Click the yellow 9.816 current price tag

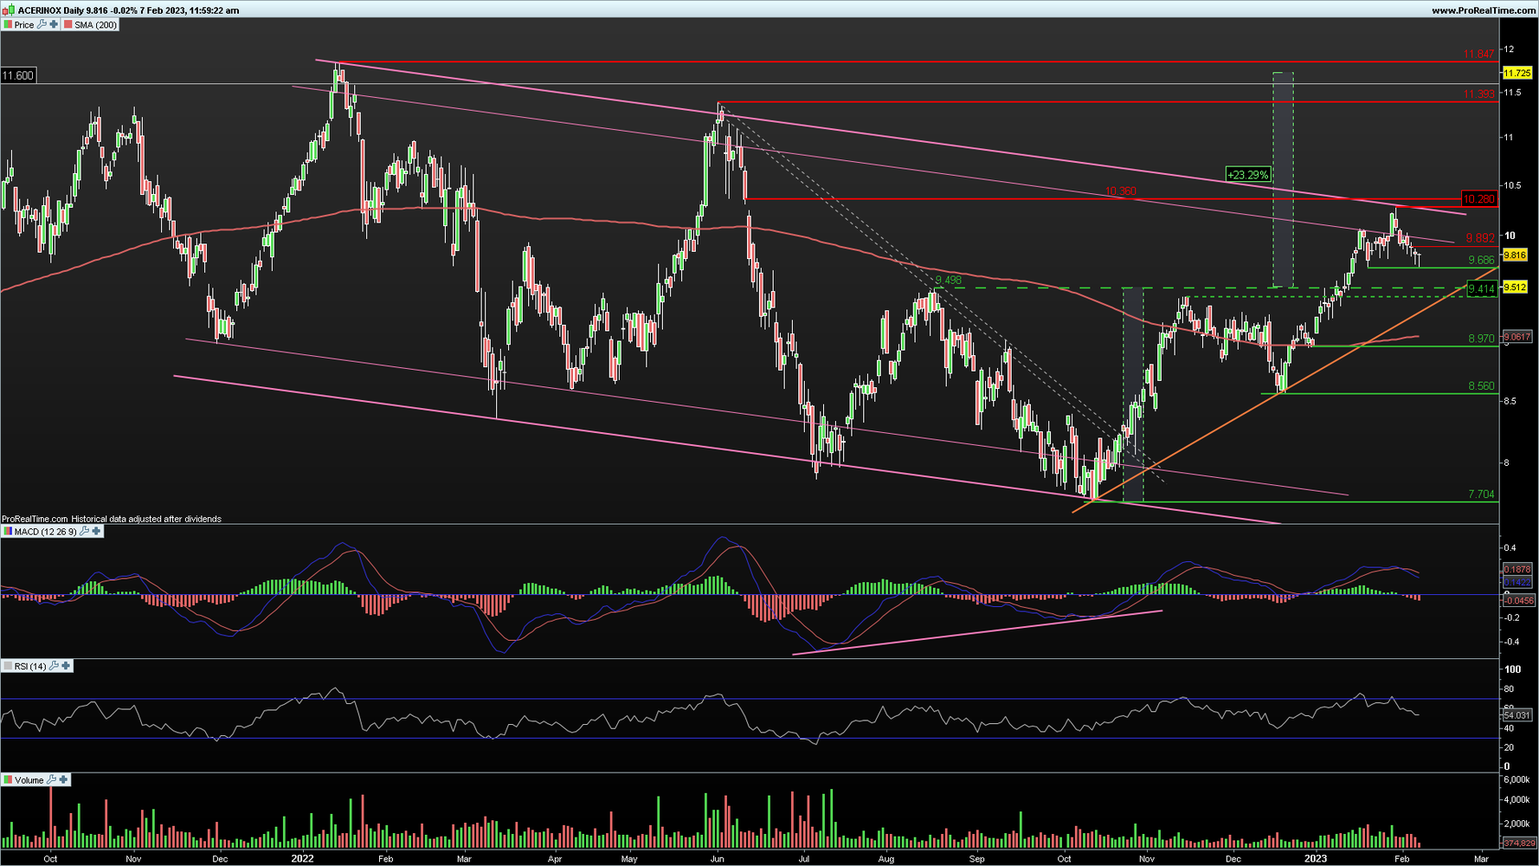(x=1515, y=255)
